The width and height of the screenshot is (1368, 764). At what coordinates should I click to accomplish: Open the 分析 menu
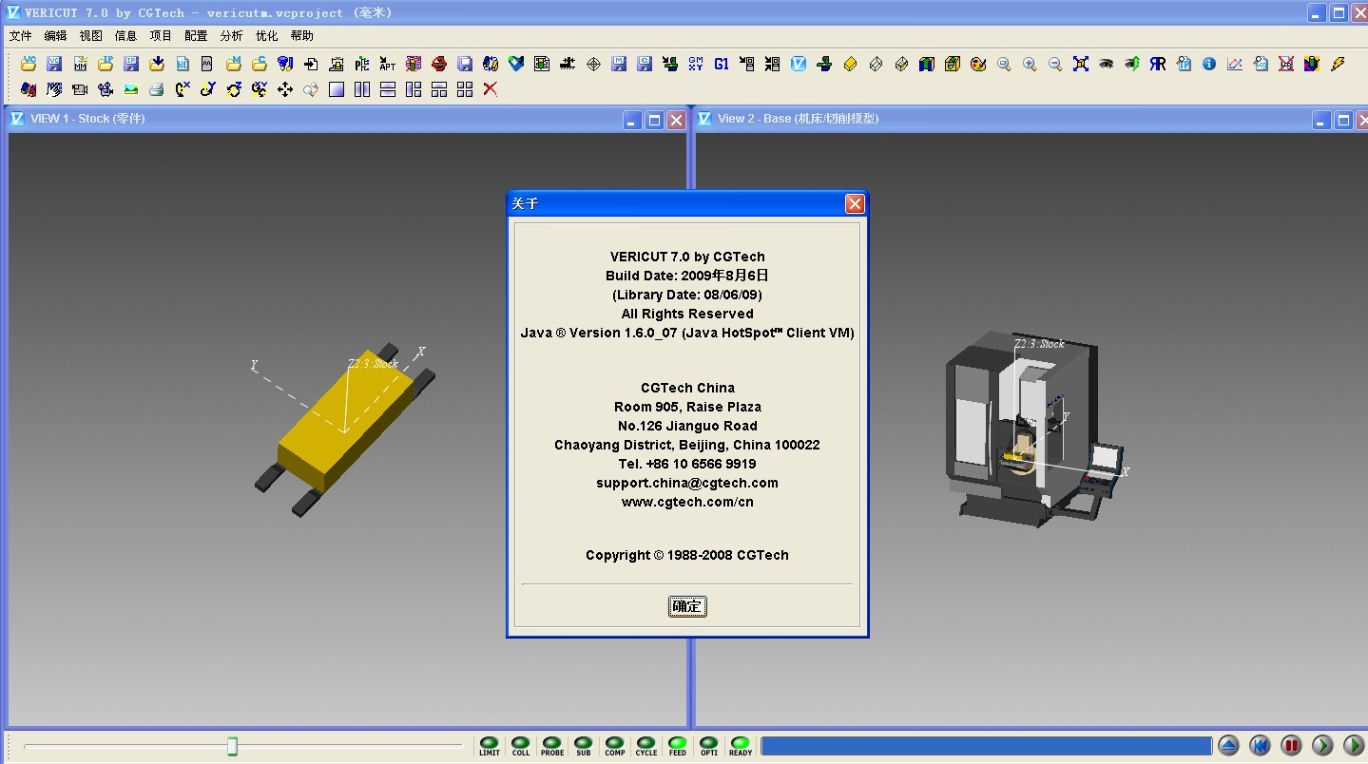point(231,36)
